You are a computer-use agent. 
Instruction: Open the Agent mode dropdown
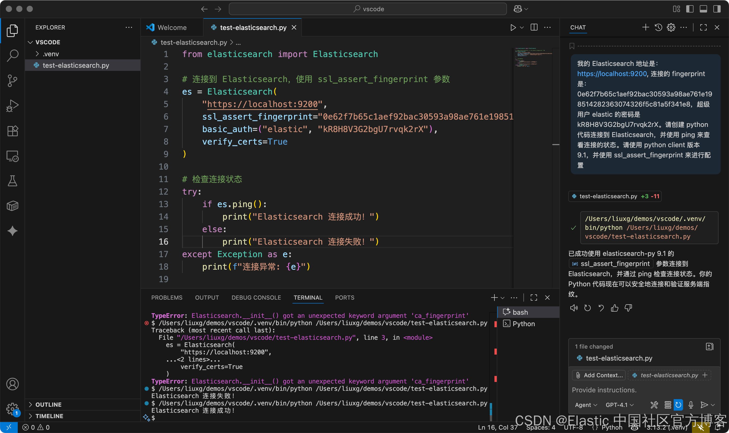point(586,405)
